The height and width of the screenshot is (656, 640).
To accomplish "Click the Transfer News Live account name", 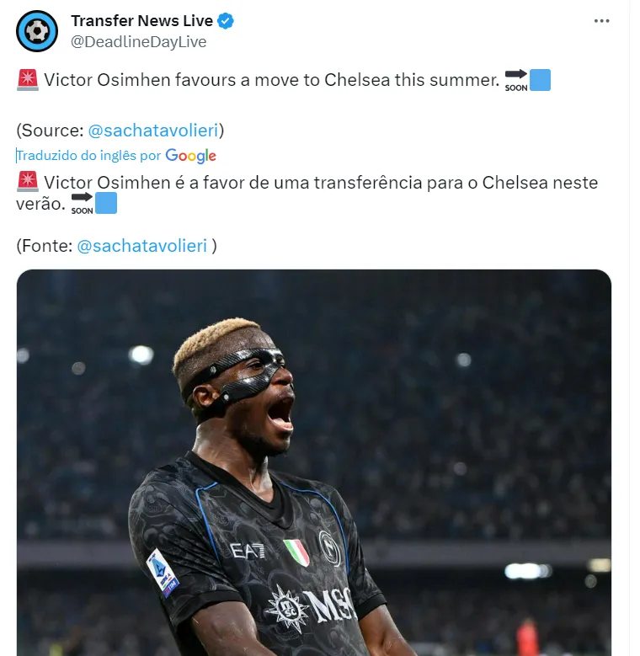I will [141, 20].
